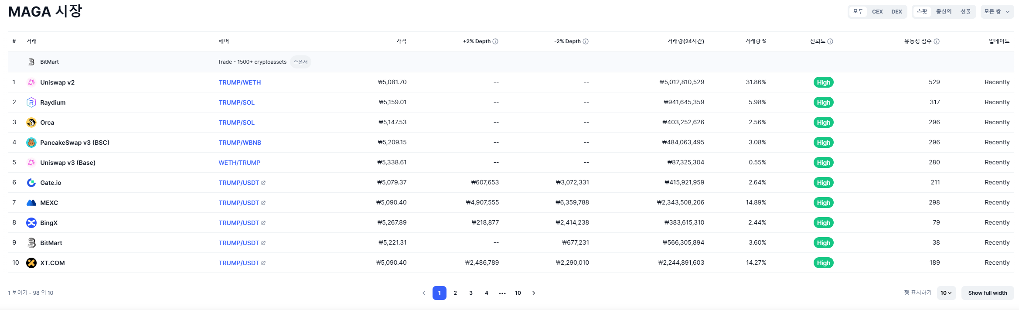
Task: Go to the next page arrow
Action: [x=534, y=293]
